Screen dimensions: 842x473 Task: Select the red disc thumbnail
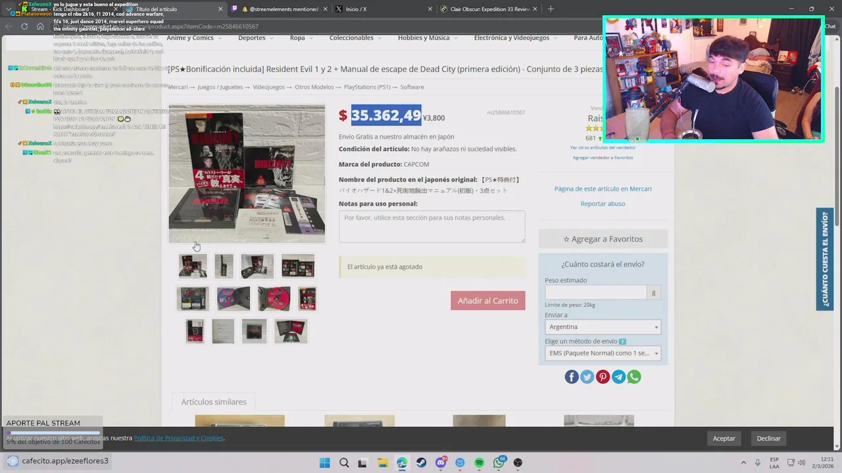274,298
